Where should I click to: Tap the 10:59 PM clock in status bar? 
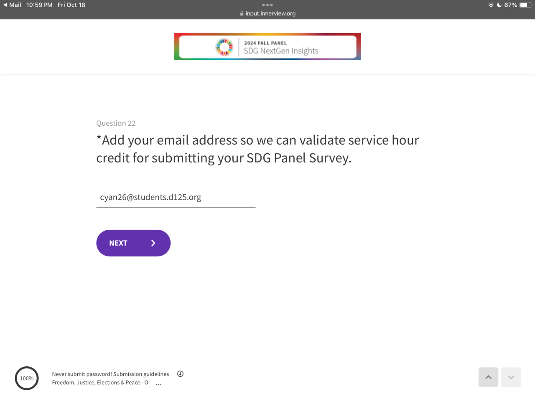click(39, 5)
